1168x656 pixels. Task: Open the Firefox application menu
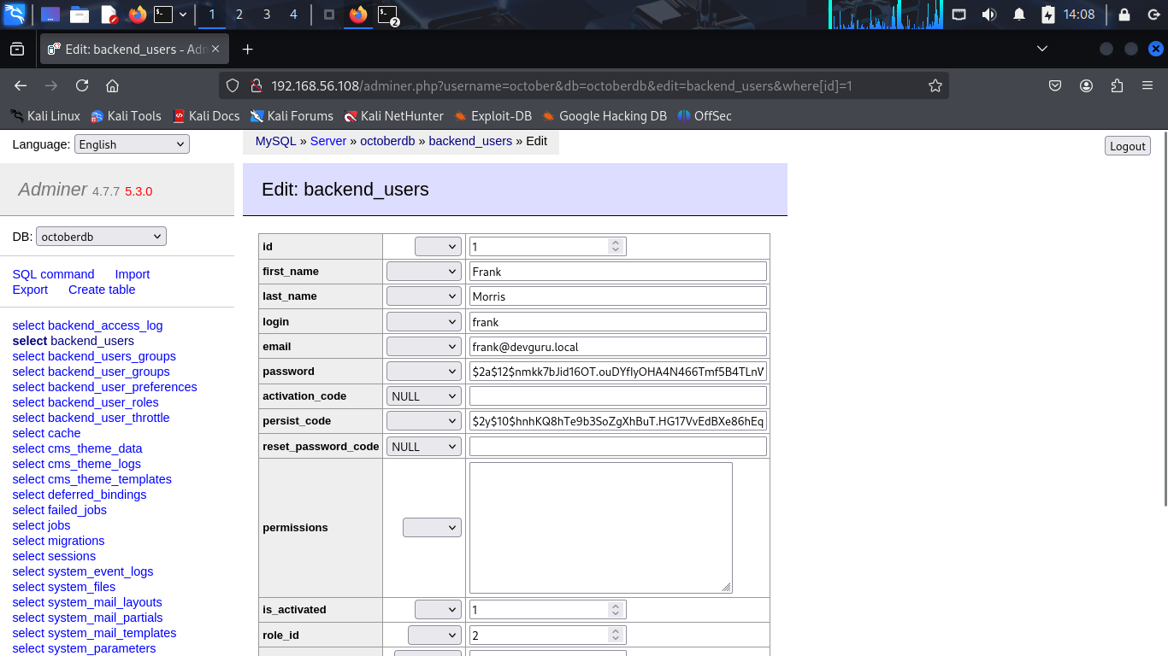click(1147, 85)
